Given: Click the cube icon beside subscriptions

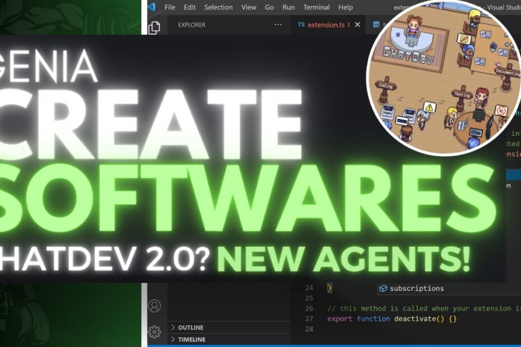Looking at the screenshot, I should pos(383,288).
